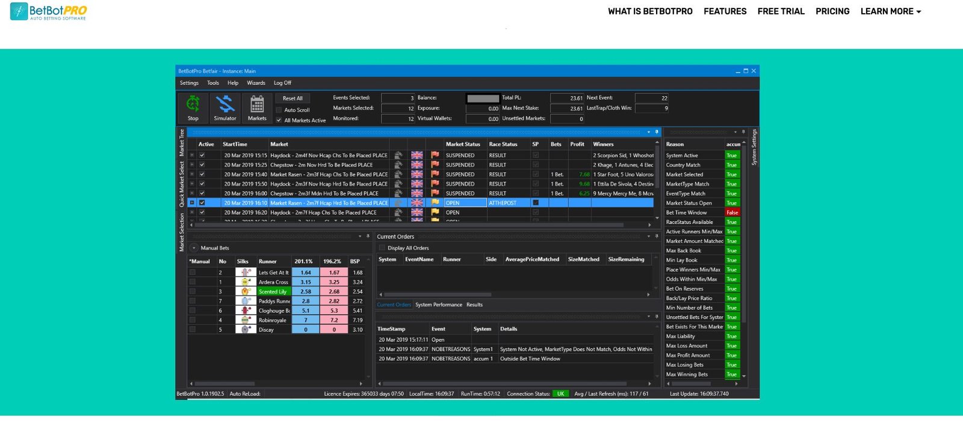Click yellow flag in Haydock 16:20 row

tap(435, 213)
